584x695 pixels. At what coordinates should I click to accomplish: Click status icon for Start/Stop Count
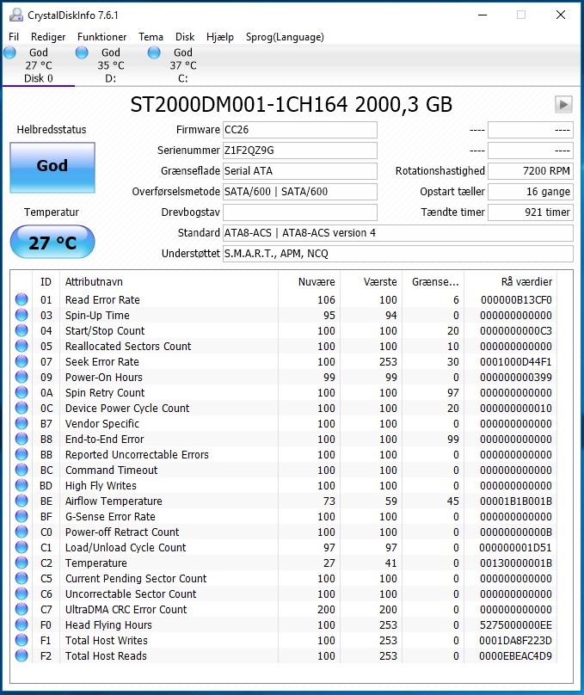pyautogui.click(x=22, y=330)
